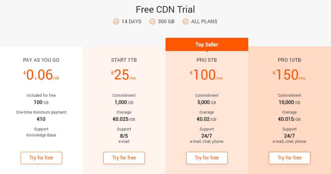
Task: Select the START 1TB plan title
Action: pos(124,60)
